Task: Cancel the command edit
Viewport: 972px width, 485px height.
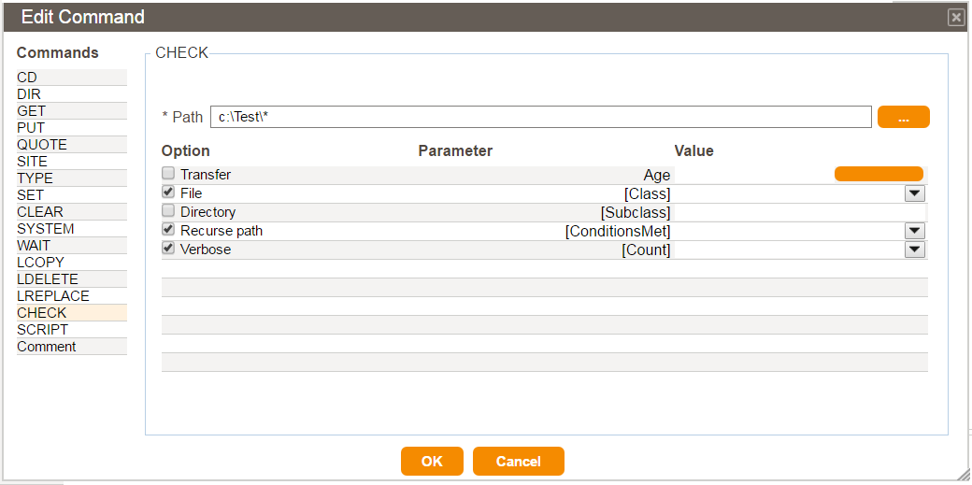Action: click(518, 462)
